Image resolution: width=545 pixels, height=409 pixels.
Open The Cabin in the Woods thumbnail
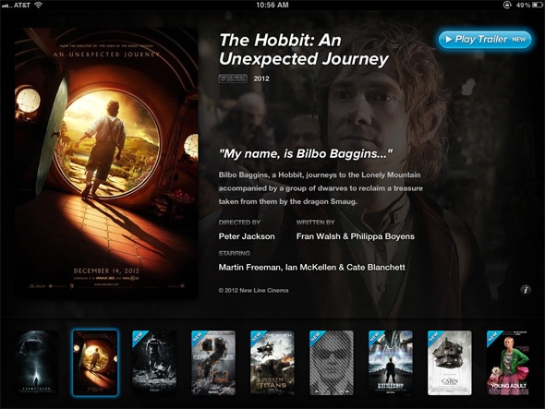point(450,363)
